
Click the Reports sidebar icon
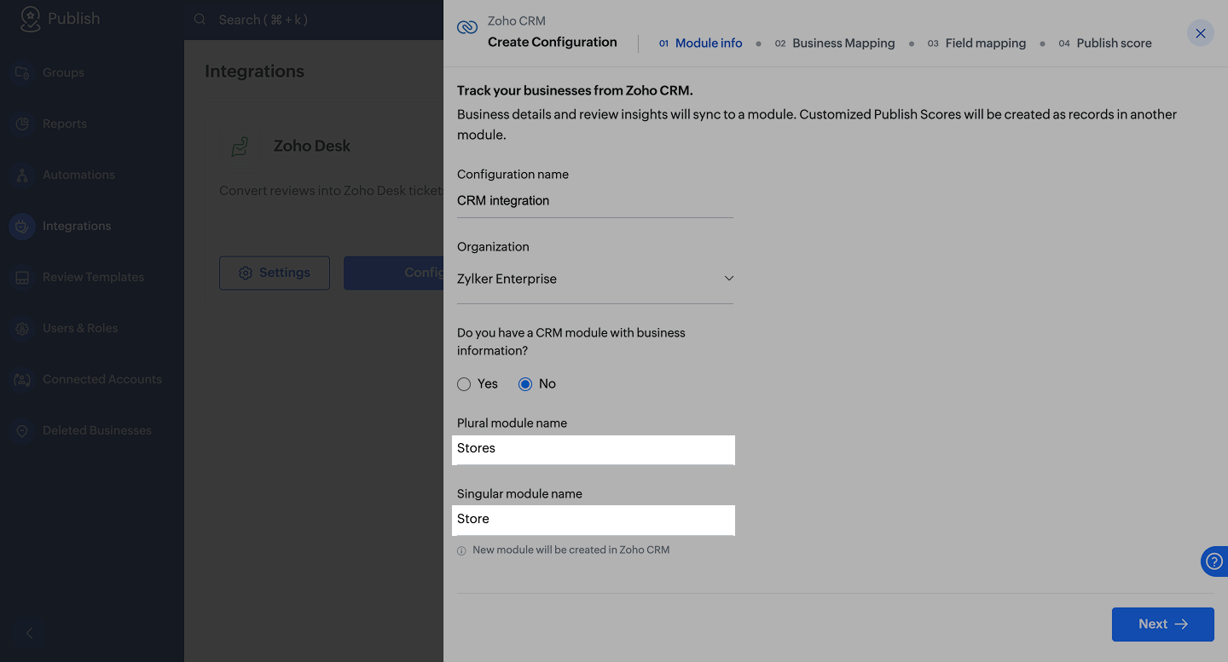[22, 124]
